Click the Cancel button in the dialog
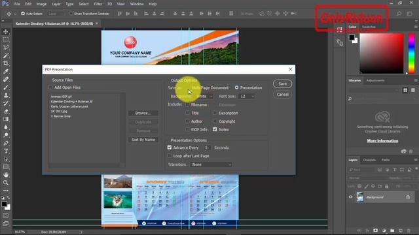This screenshot has height=235, width=419. click(x=282, y=94)
